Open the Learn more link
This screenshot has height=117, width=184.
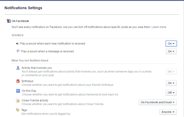pyautogui.click(x=159, y=27)
